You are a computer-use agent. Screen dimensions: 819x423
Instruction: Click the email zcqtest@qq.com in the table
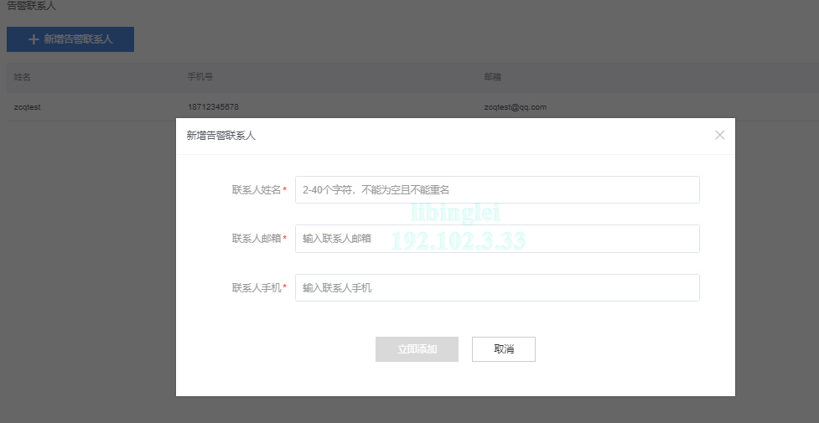[x=515, y=107]
